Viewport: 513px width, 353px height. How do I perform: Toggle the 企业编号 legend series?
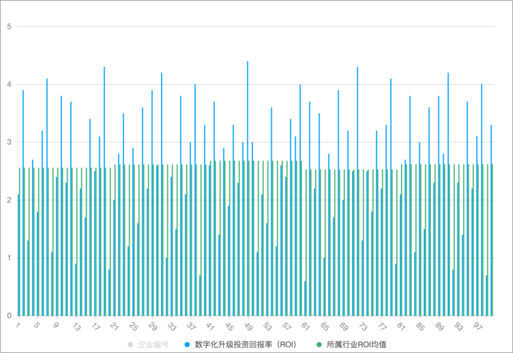coord(148,344)
